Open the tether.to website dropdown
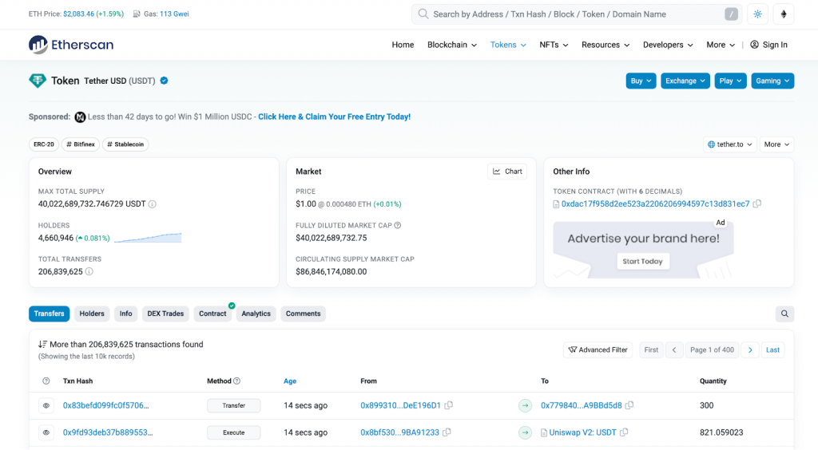 coord(729,144)
